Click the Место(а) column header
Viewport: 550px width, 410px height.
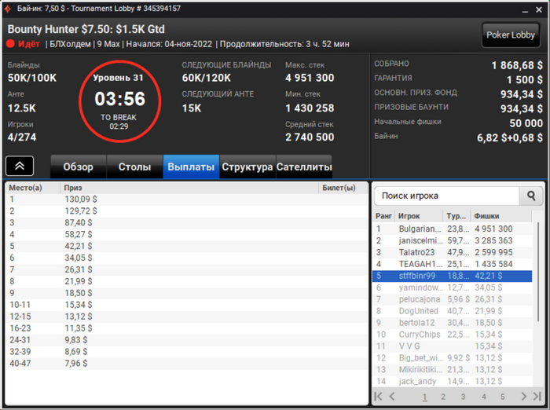(33, 188)
